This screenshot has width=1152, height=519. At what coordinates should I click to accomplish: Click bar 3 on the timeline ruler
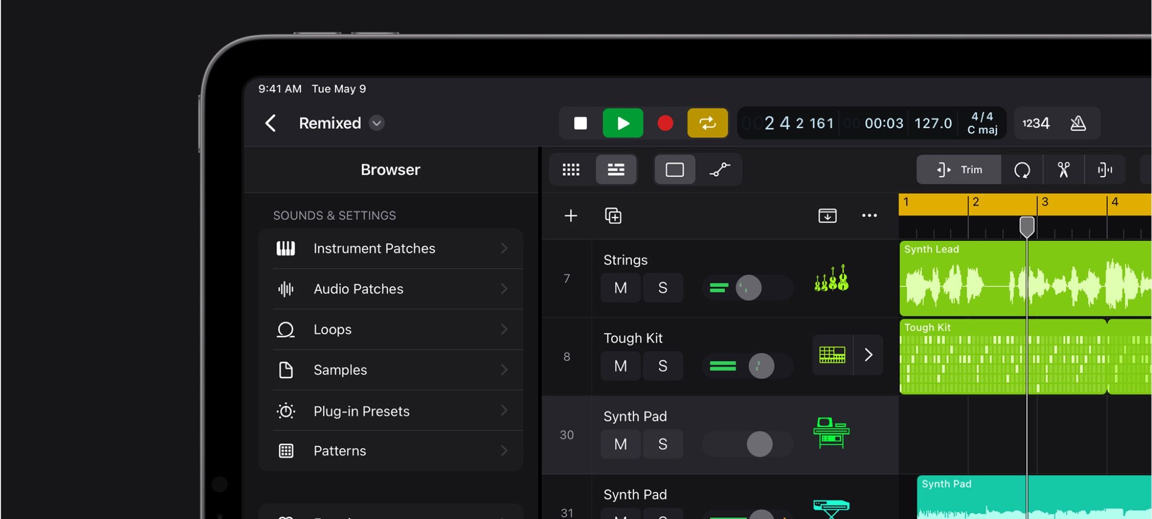point(1045,202)
